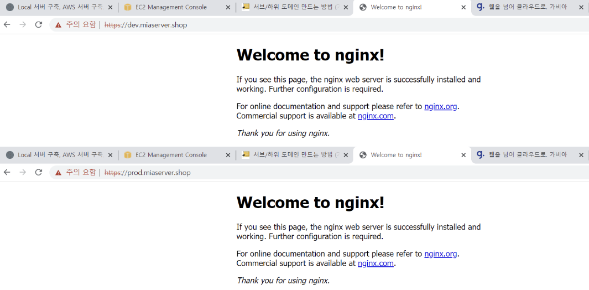589x290 pixels.
Task: Close the Welcome to nginx tab in the dev.miaserver.shop window
Action: tap(463, 7)
